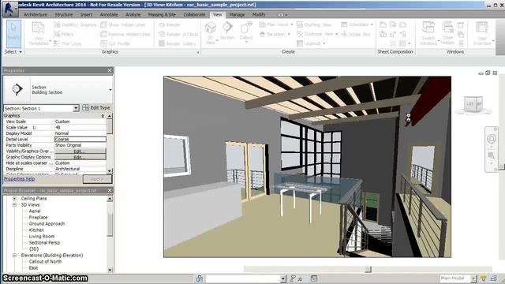Viewport: 505px width, 284px height.
Task: Select the Ground Approach view
Action: pyautogui.click(x=47, y=224)
